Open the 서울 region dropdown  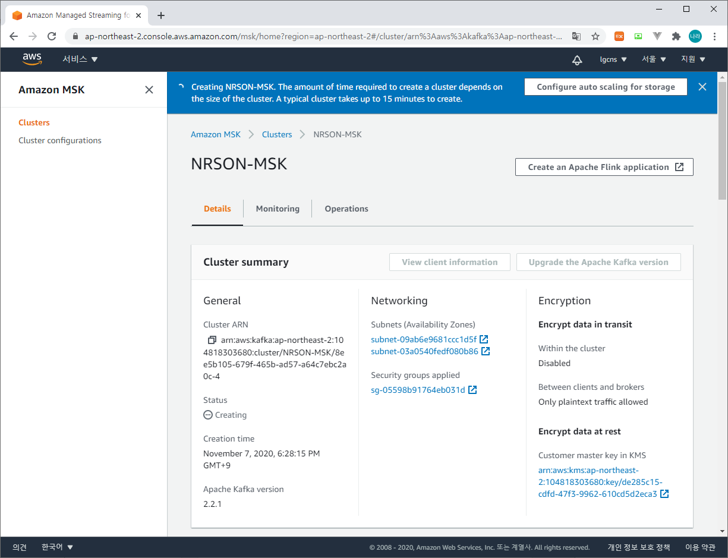654,59
